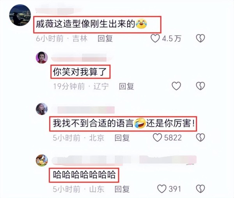Reply to the 山东 user's comment

tap(122, 189)
